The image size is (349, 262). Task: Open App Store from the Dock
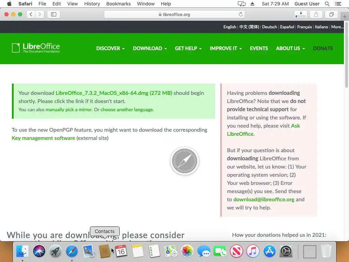[x=269, y=251]
